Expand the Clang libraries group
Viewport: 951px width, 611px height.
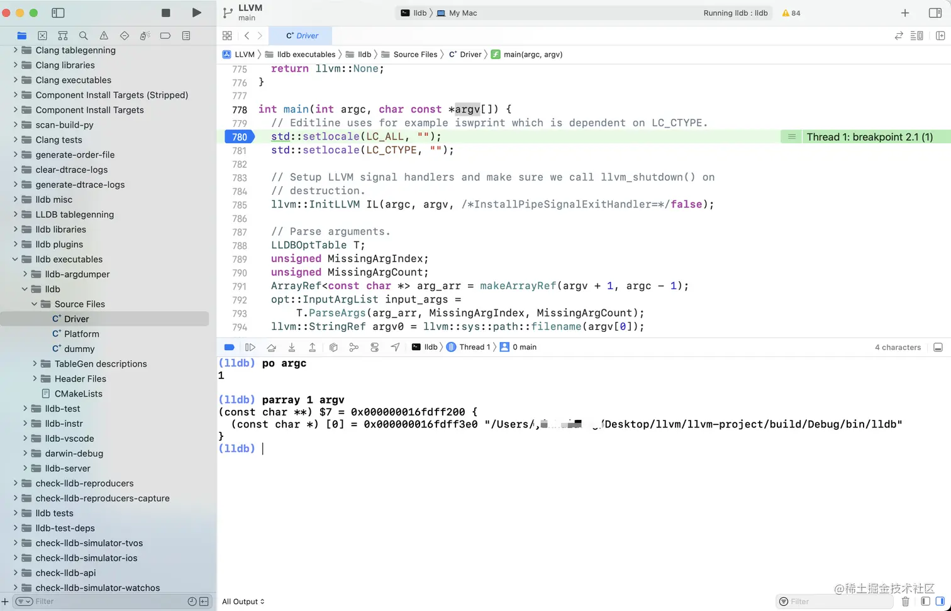tap(16, 65)
